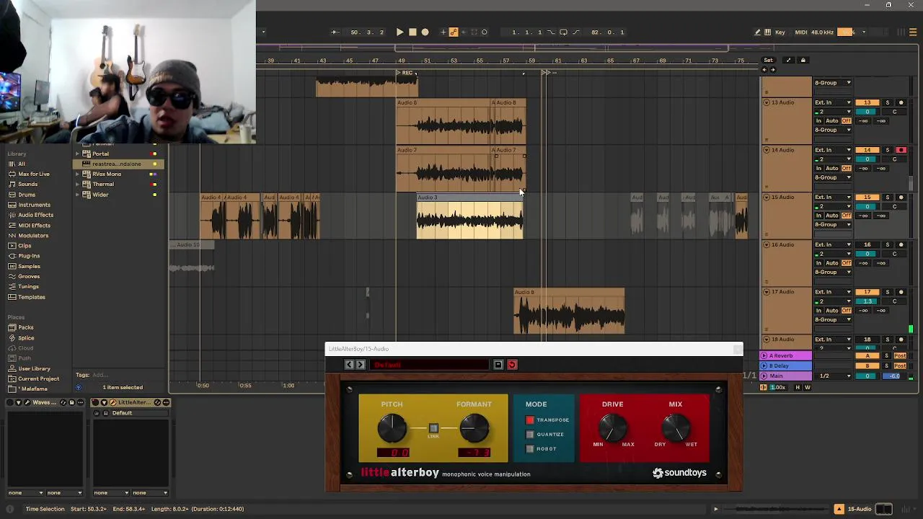Open Track view H button
This screenshot has width=923, height=519.
tap(798, 387)
